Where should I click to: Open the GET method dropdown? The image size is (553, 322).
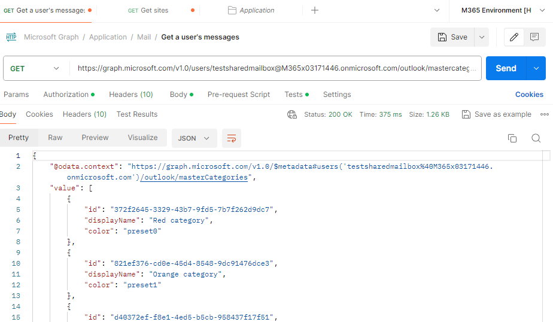pyautogui.click(x=35, y=68)
